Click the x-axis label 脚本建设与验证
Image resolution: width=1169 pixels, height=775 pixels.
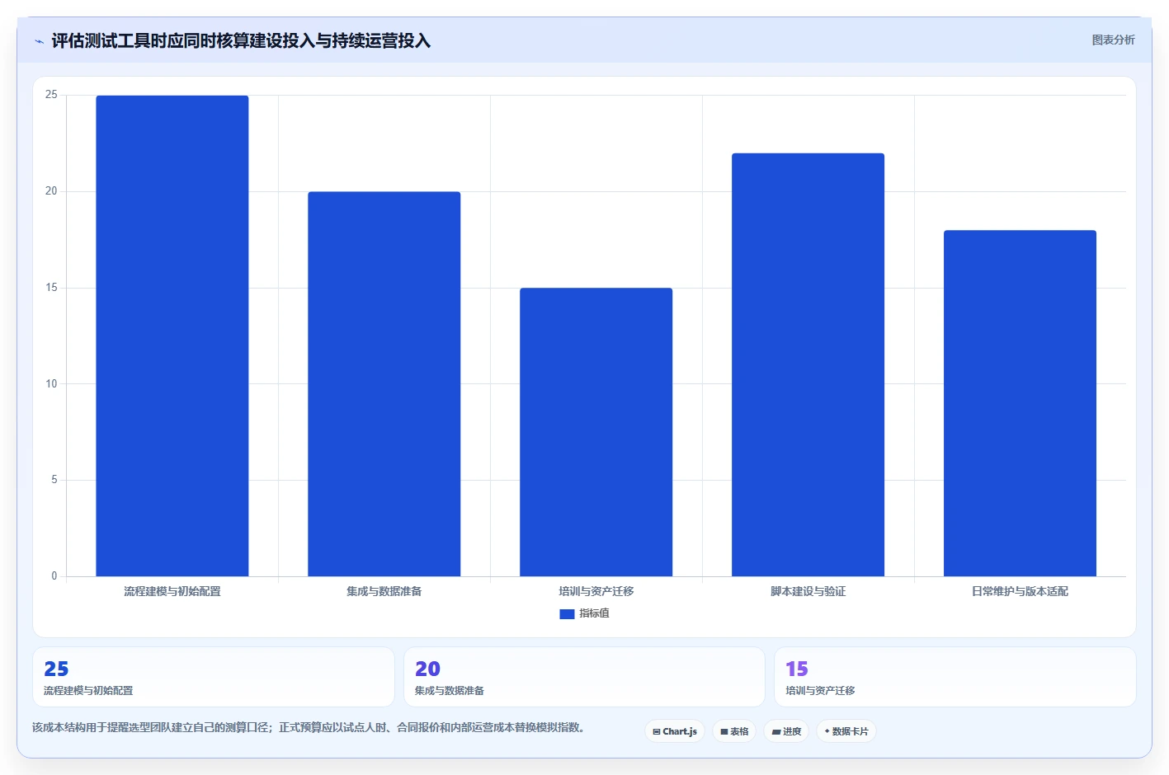tap(808, 591)
